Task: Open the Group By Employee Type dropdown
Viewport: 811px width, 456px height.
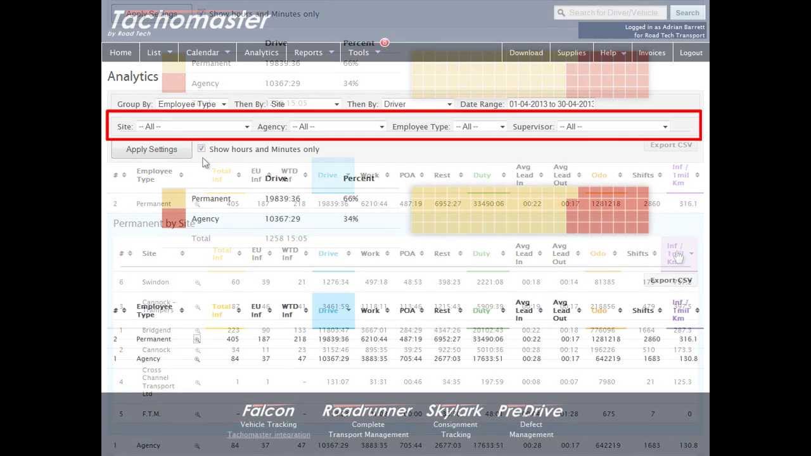Action: 192,104
